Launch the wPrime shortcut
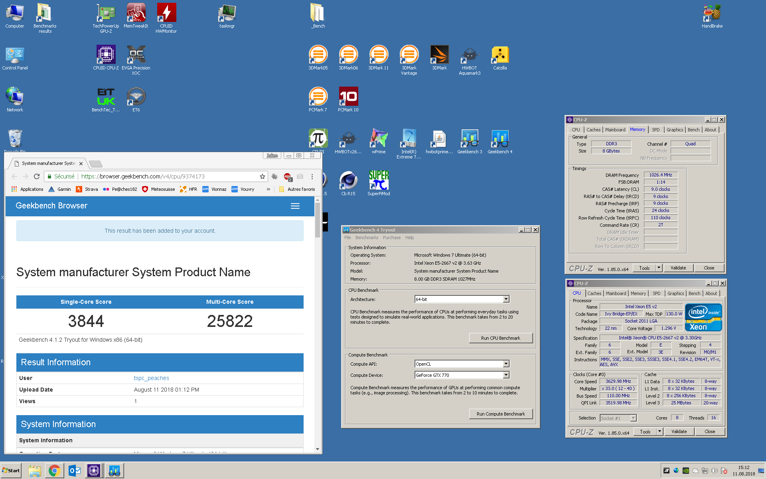 tap(379, 142)
